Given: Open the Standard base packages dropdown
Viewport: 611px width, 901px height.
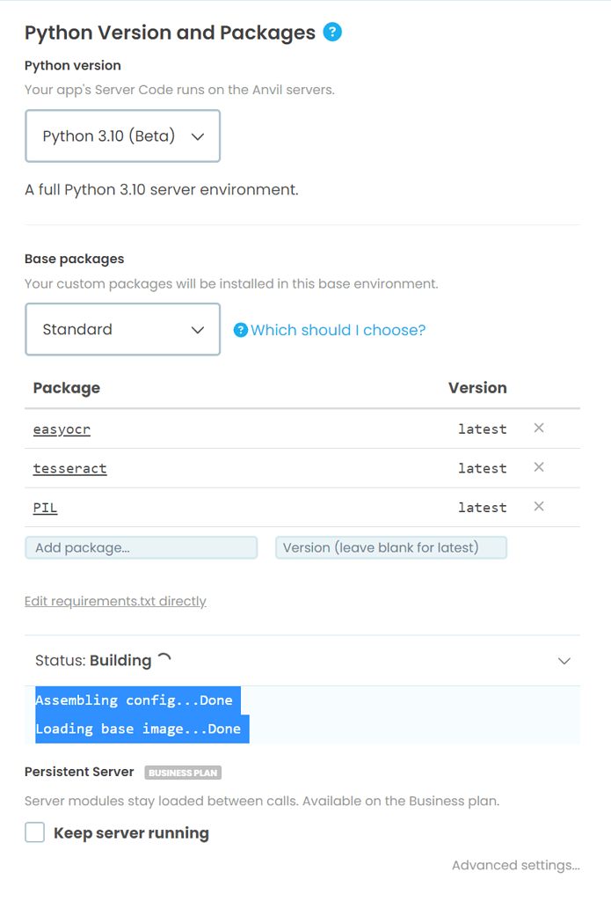Looking at the screenshot, I should (122, 329).
